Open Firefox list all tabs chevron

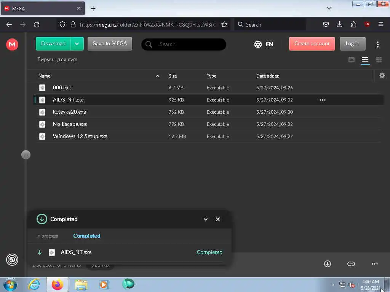click(329, 8)
